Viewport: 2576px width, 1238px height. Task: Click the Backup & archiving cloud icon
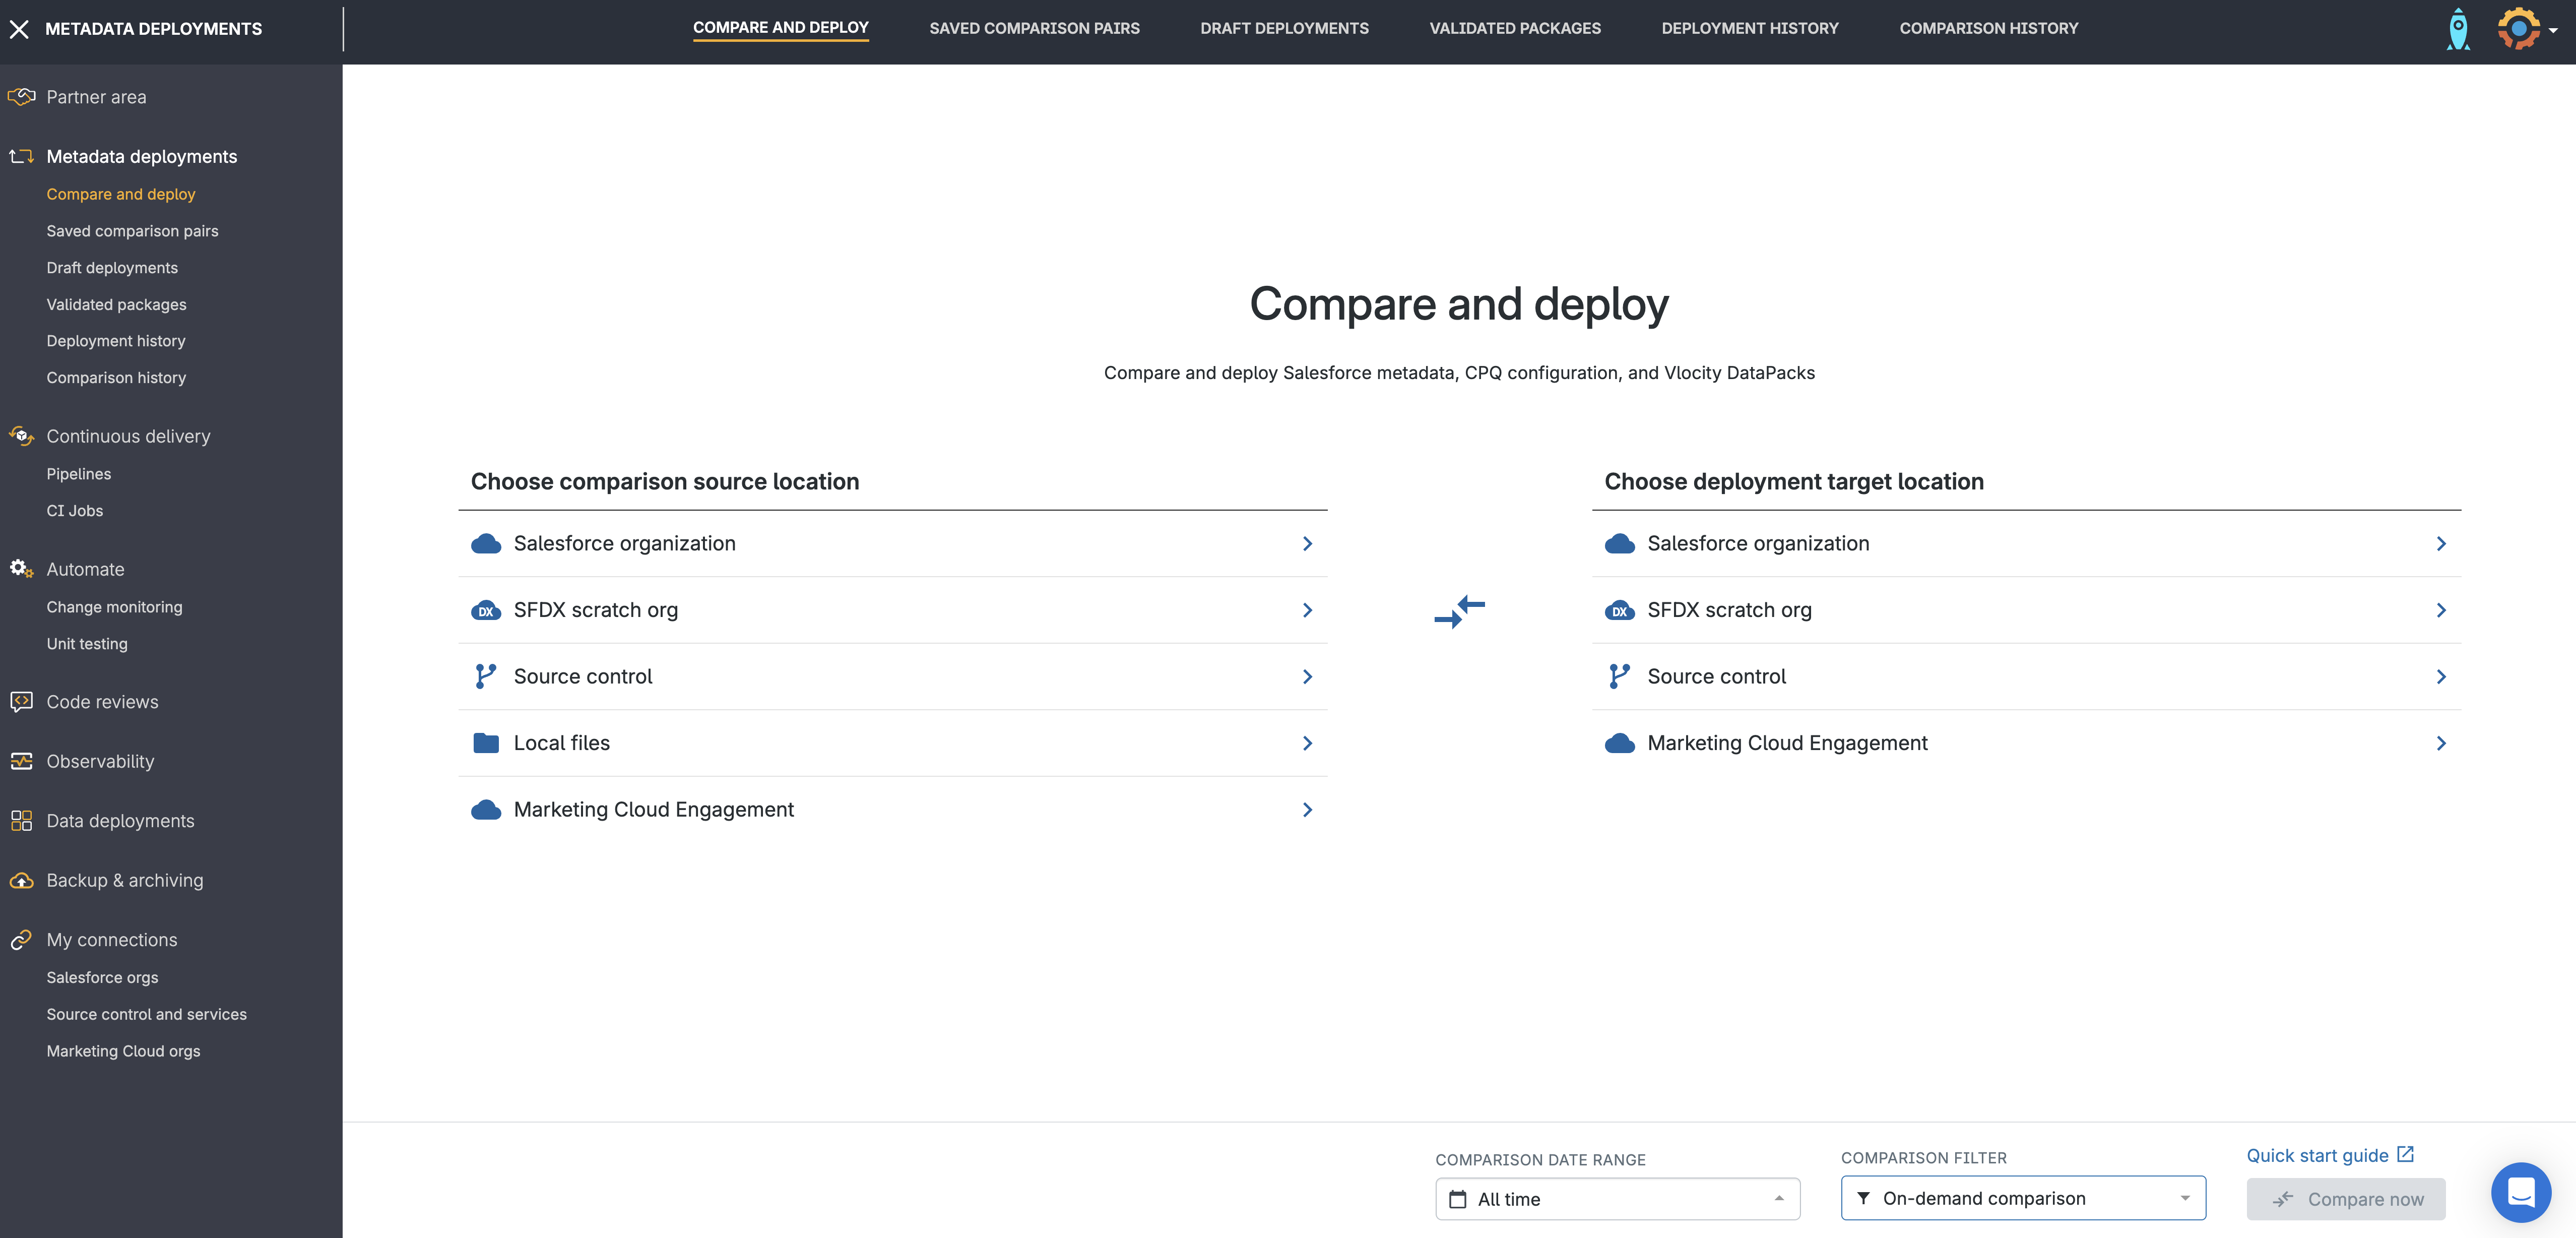21,881
